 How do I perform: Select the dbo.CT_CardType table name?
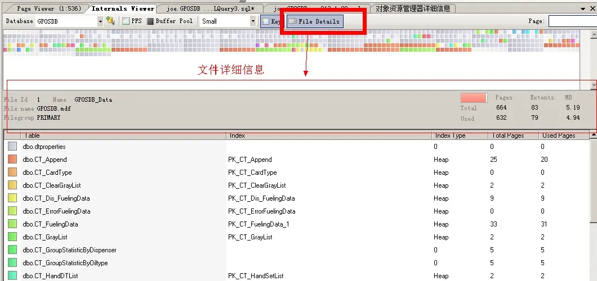coord(47,173)
